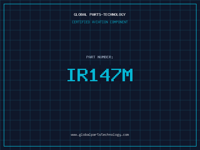Open the globalpartstechnology website link
The height and width of the screenshot is (150, 200).
pyautogui.click(x=100, y=135)
